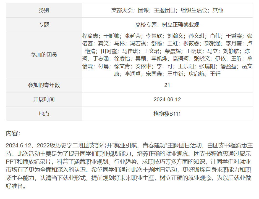Select the 高校专题：树立正确就业观 topic value
The width and height of the screenshot is (259, 199).
coord(167,25)
